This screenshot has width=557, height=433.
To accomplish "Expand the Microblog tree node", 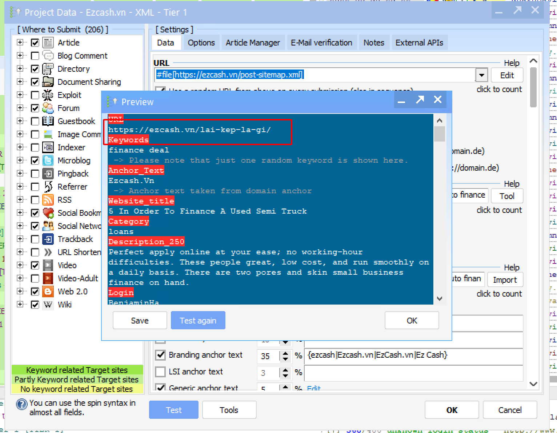I will [x=20, y=160].
